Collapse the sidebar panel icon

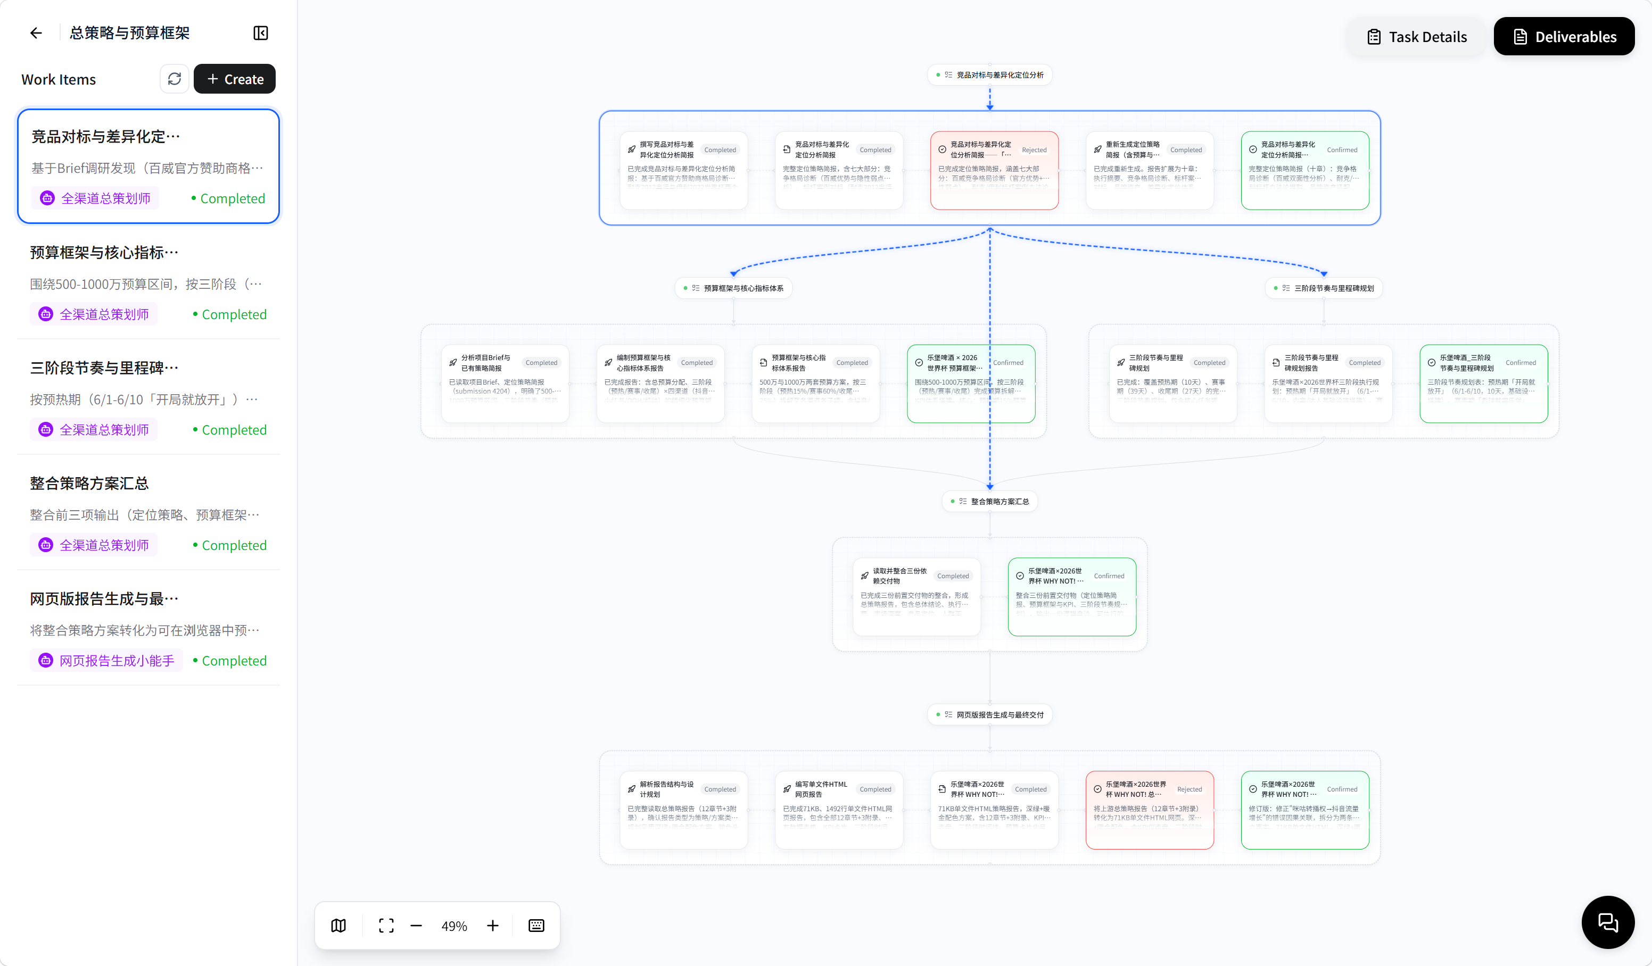coord(260,33)
